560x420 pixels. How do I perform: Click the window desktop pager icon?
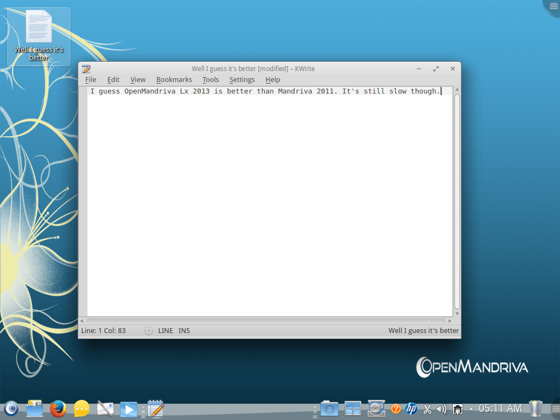[x=353, y=409]
